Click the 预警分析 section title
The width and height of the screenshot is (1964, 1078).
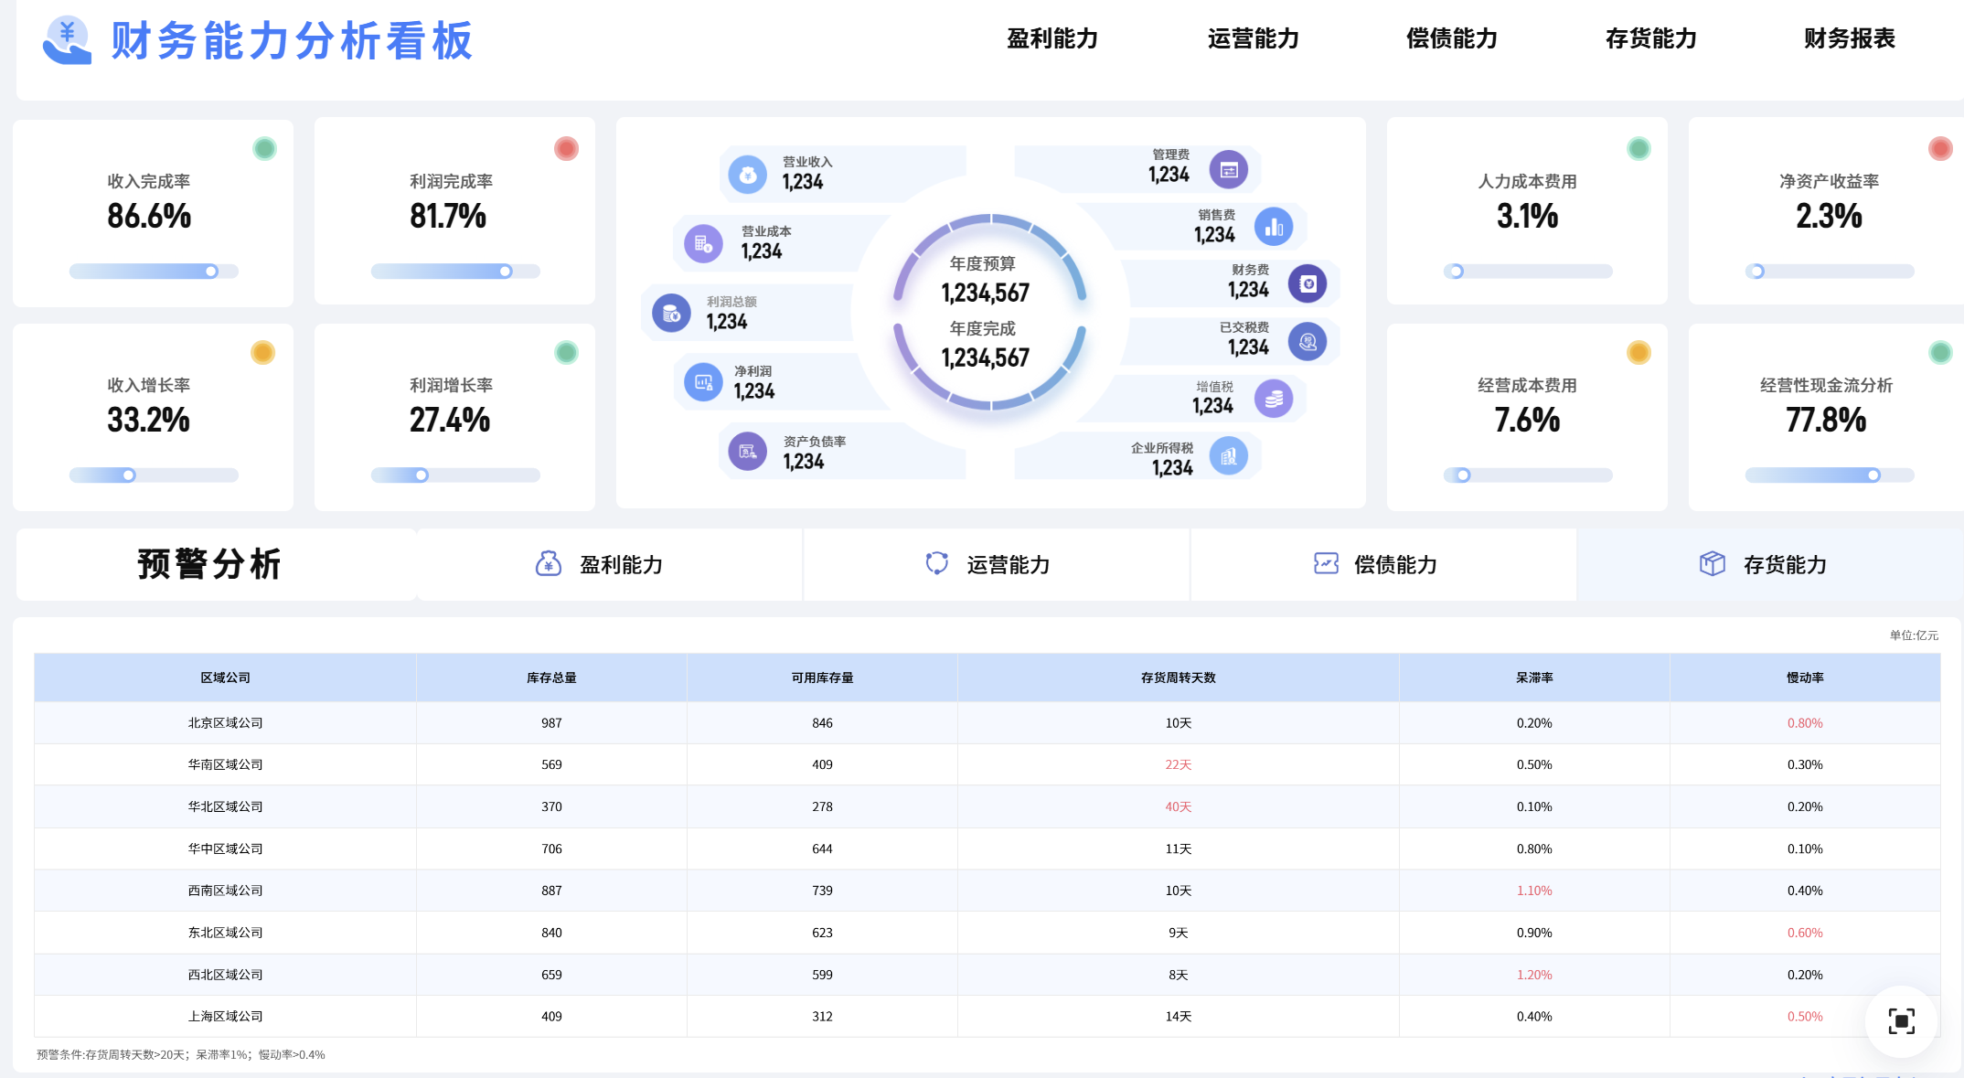coord(209,564)
